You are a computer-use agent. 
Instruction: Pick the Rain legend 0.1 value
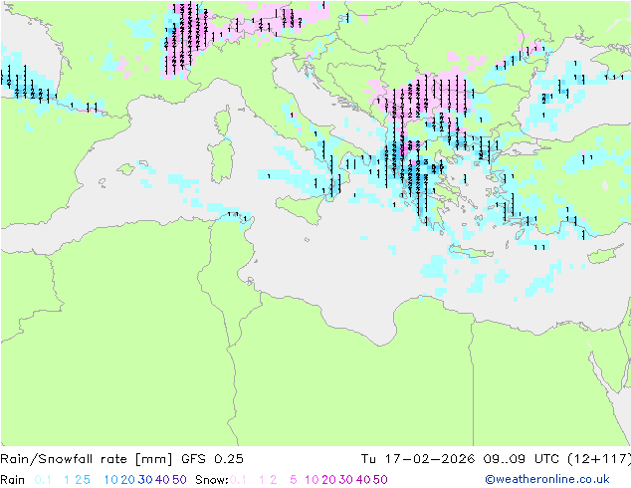click(x=43, y=480)
